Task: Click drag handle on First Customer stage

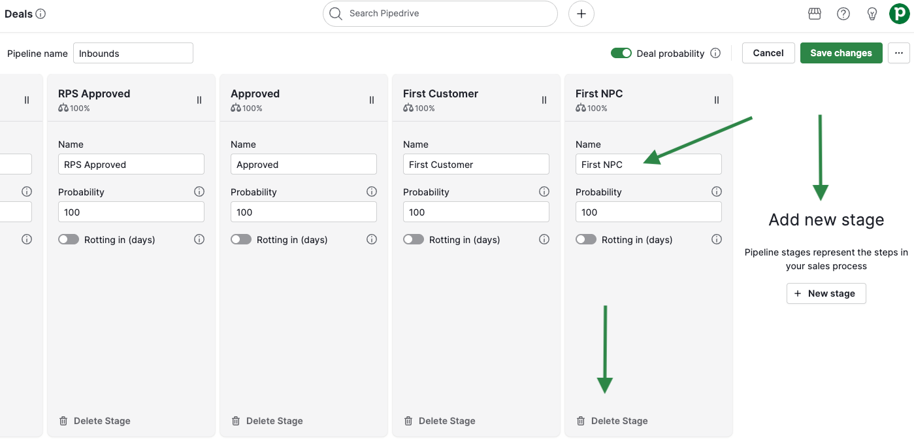Action: pyautogui.click(x=544, y=100)
